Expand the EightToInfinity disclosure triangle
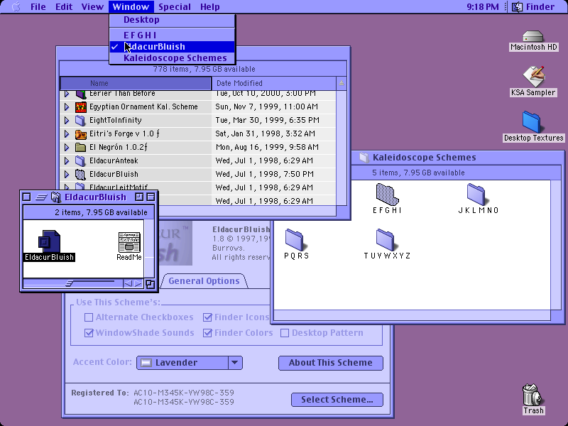 67,120
